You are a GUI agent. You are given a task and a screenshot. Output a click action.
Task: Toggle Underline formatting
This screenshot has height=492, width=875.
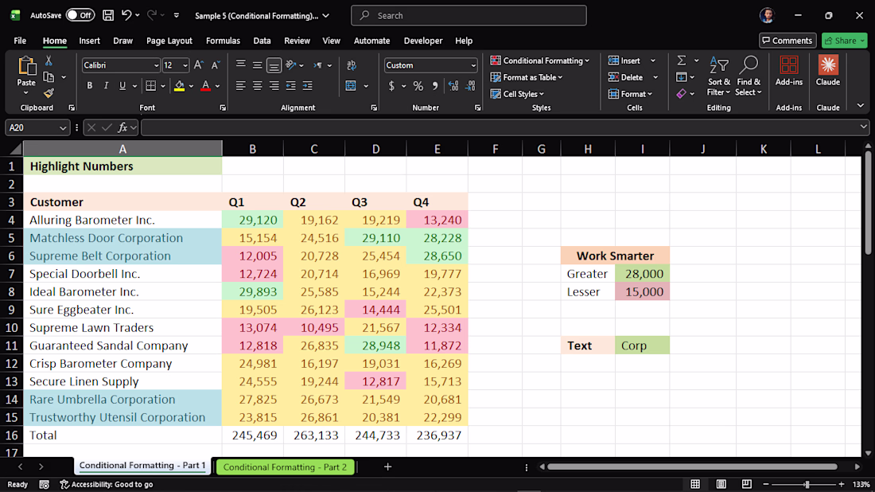pyautogui.click(x=122, y=85)
